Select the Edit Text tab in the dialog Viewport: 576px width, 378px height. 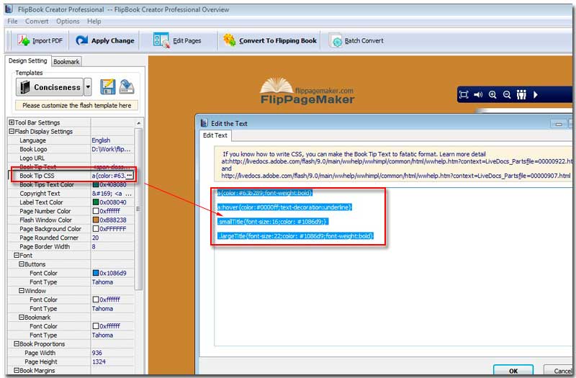(215, 135)
